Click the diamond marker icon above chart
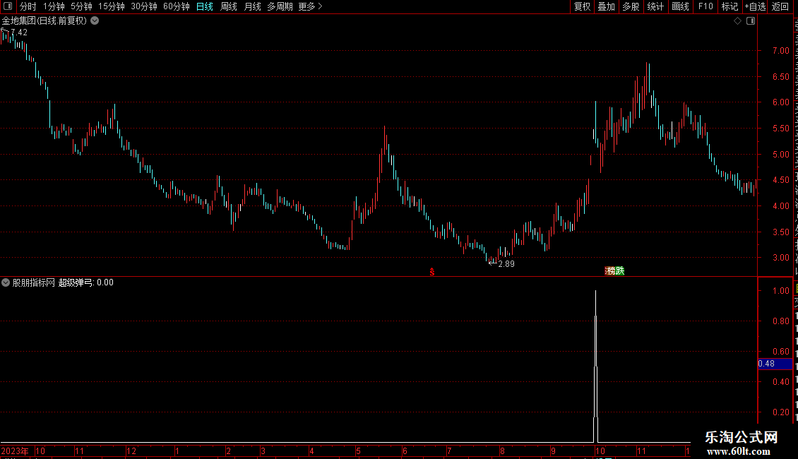Screen dimensions: 798x459 [x=737, y=21]
